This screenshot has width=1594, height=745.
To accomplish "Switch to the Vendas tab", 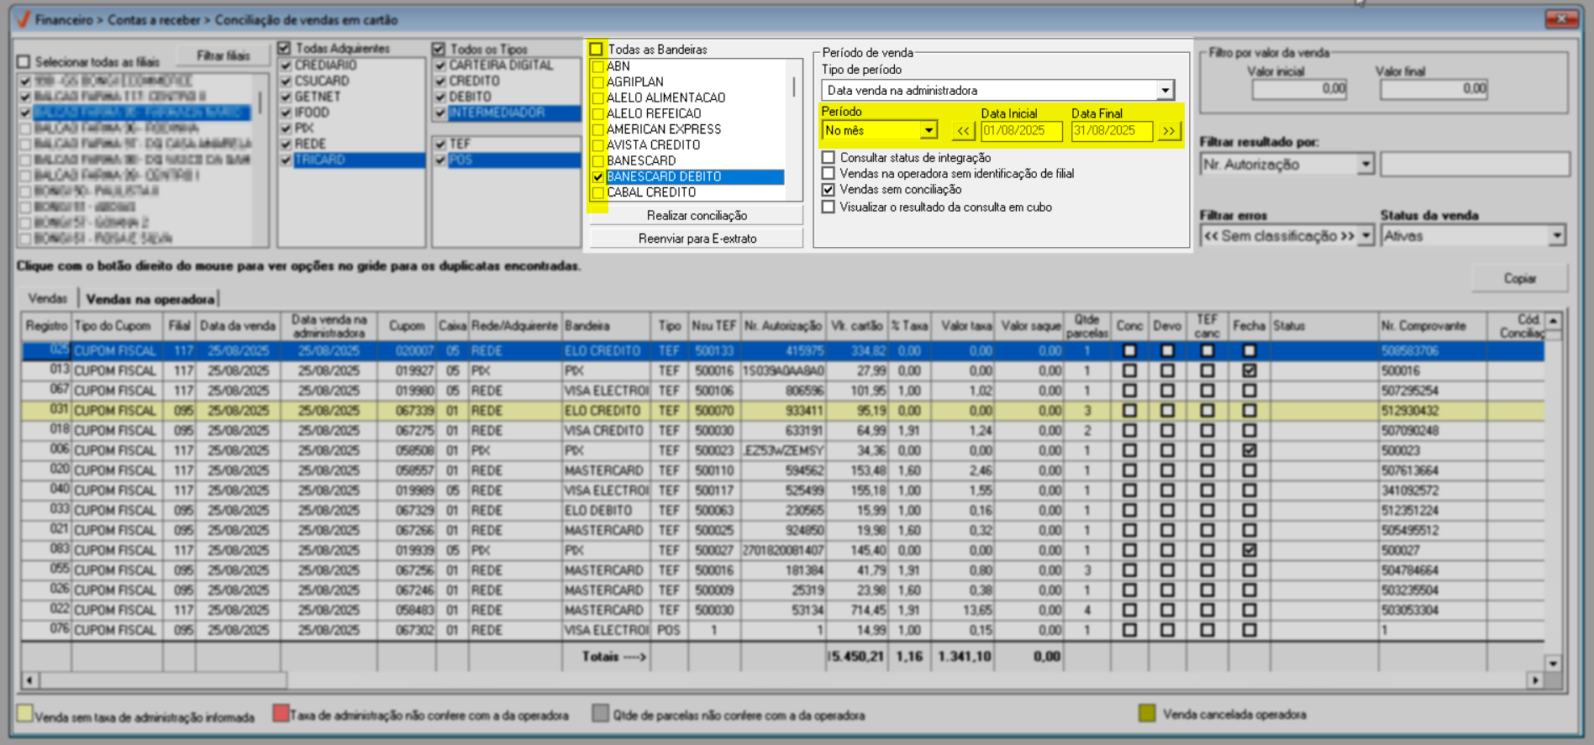I will (47, 299).
